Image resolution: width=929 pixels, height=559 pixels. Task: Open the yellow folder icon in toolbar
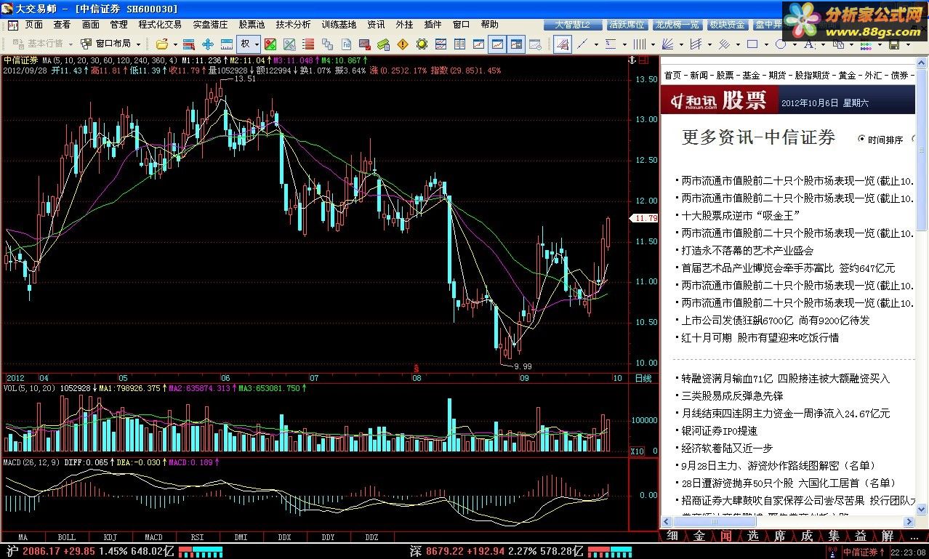161,44
